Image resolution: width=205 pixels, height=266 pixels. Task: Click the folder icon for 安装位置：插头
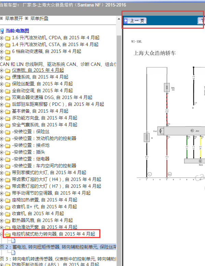(8, 152)
